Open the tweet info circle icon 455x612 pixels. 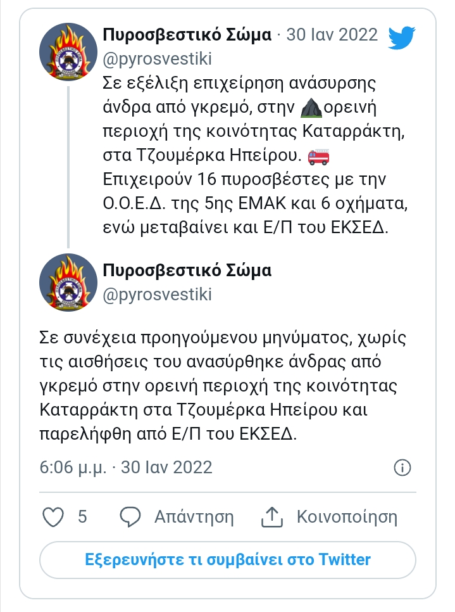pos(402,467)
